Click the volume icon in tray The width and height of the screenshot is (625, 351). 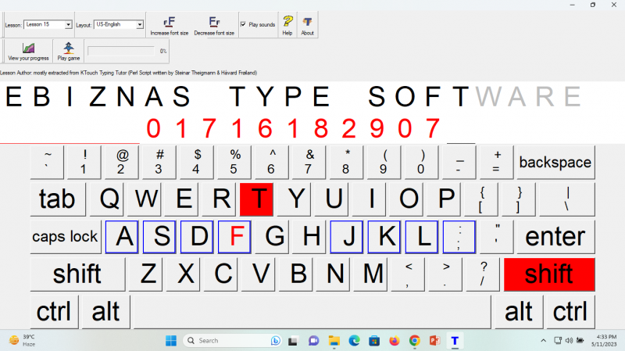[x=570, y=341]
